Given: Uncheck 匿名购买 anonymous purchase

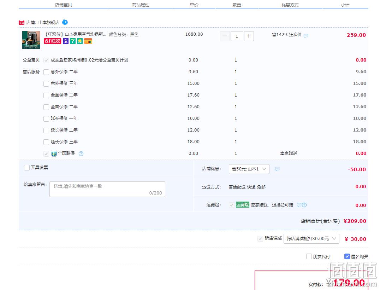Looking at the screenshot, I should [347, 256].
